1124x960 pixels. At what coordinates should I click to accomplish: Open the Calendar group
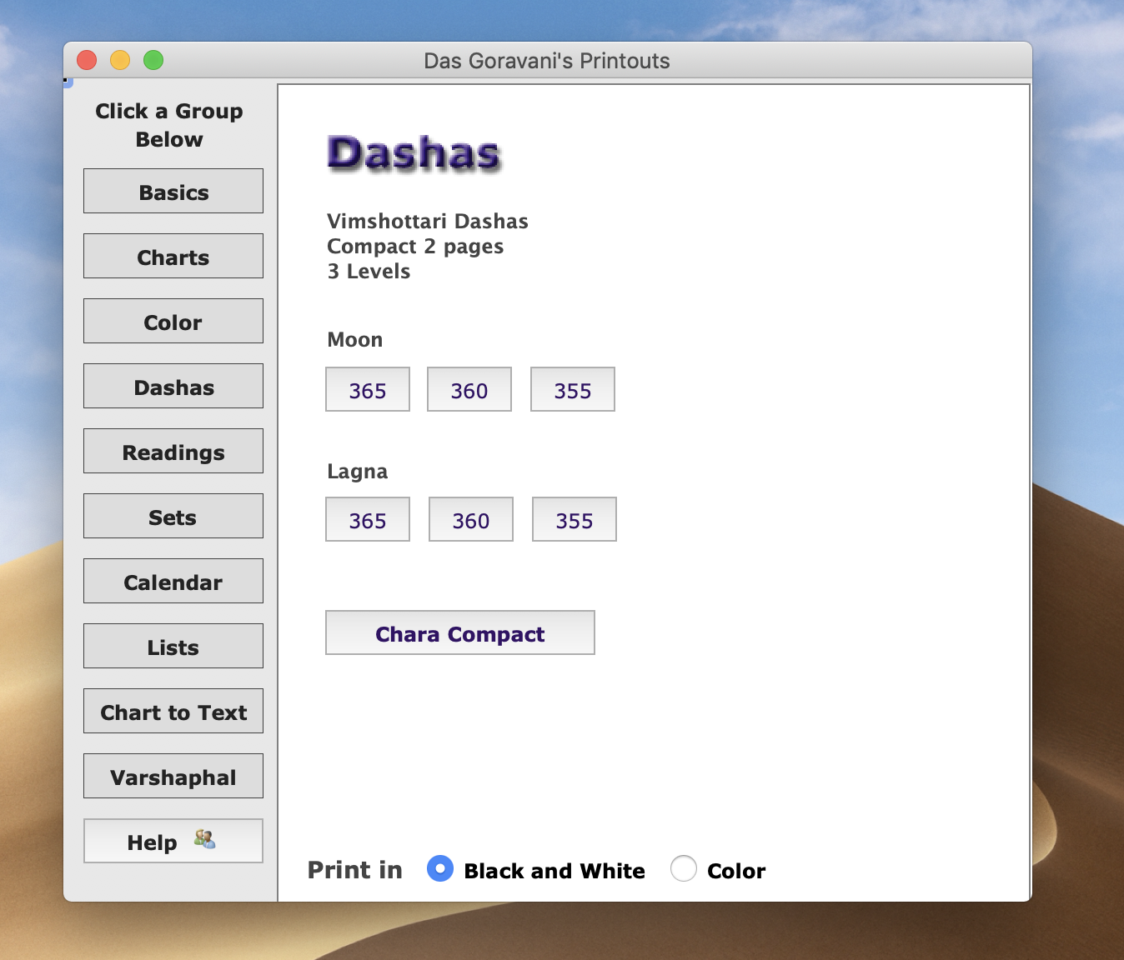(173, 582)
